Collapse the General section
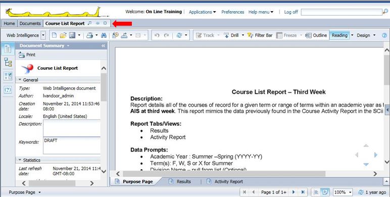This screenshot has height=197, width=390. tap(20, 80)
